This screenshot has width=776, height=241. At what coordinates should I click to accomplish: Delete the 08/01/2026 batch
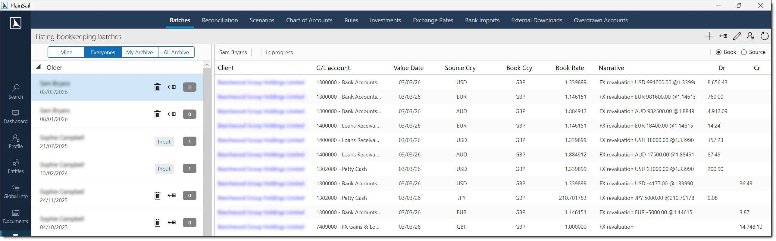157,114
